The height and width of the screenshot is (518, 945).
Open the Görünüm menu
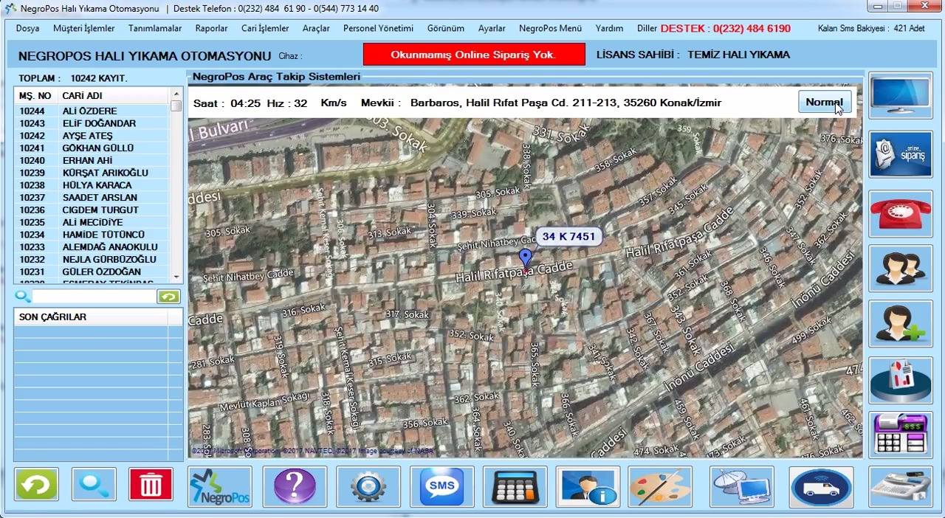tap(446, 29)
